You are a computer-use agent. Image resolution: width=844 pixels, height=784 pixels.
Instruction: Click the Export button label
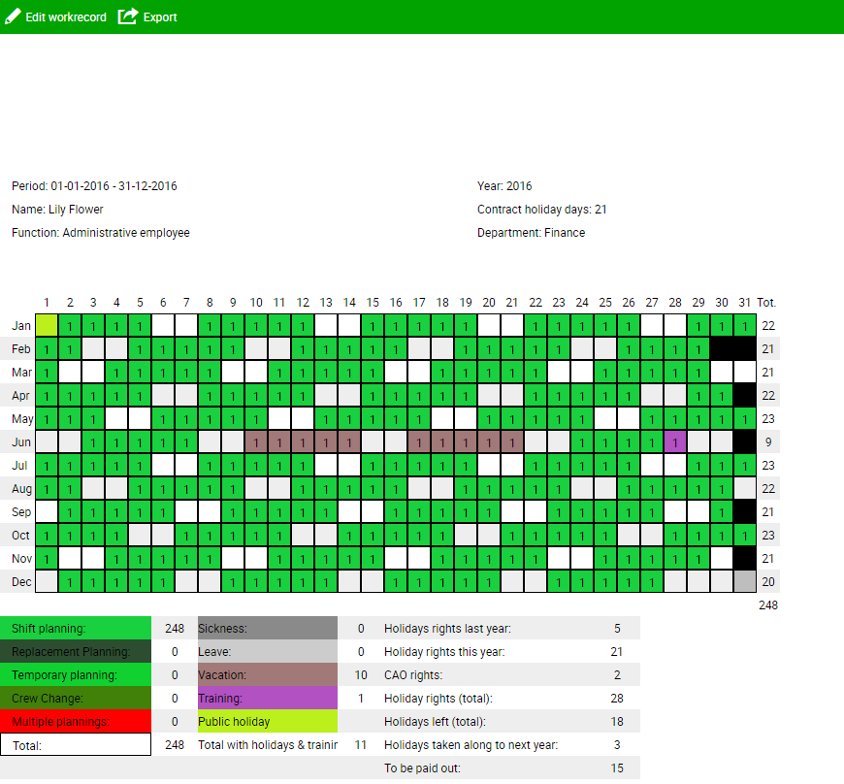160,17
